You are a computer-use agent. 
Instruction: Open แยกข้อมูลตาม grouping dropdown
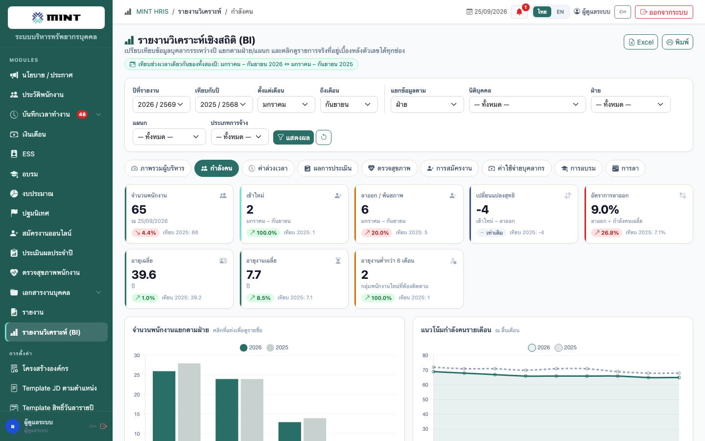[x=427, y=104]
